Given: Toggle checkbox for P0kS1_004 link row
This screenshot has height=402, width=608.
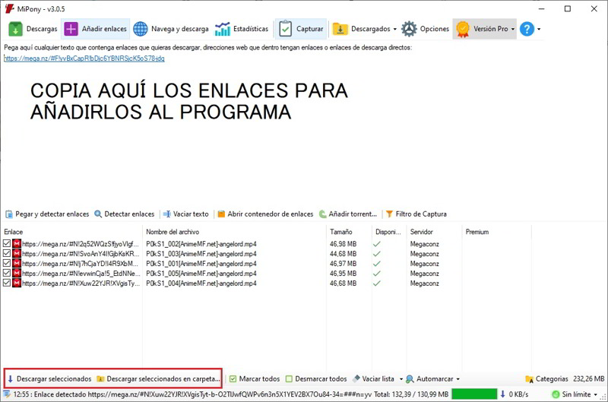Looking at the screenshot, I should [x=8, y=283].
